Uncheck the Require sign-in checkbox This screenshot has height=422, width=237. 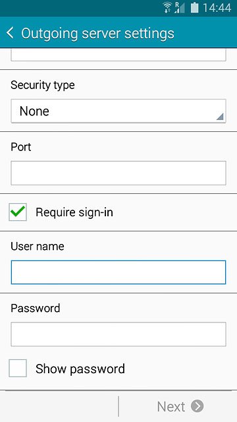pyautogui.click(x=18, y=212)
